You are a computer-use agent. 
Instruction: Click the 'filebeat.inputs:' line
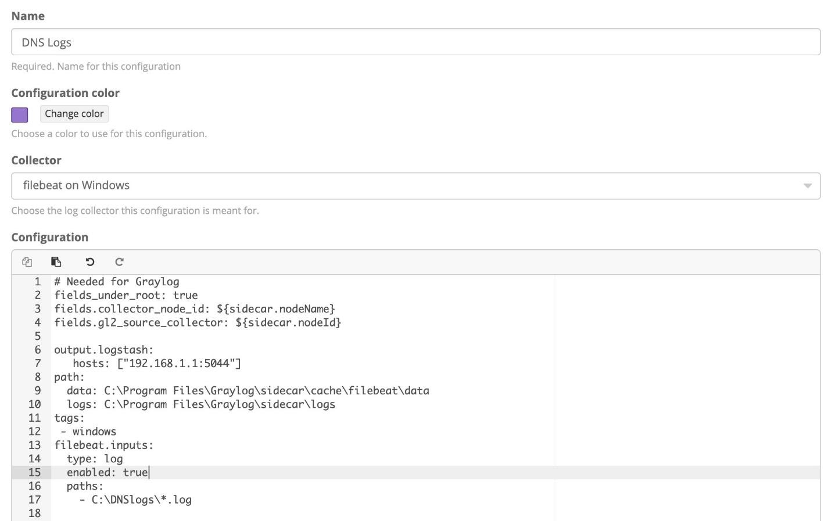click(x=104, y=445)
